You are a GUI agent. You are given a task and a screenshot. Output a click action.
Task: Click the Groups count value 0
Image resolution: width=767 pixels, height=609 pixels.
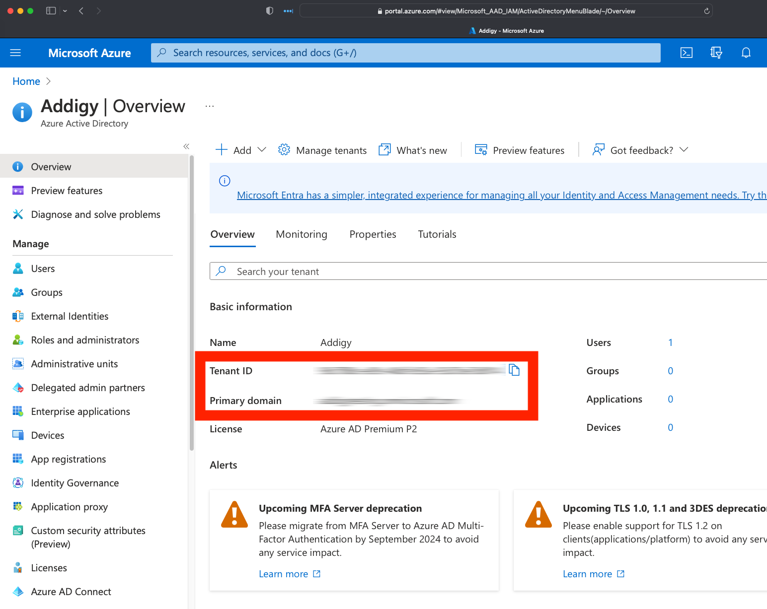[x=670, y=371]
